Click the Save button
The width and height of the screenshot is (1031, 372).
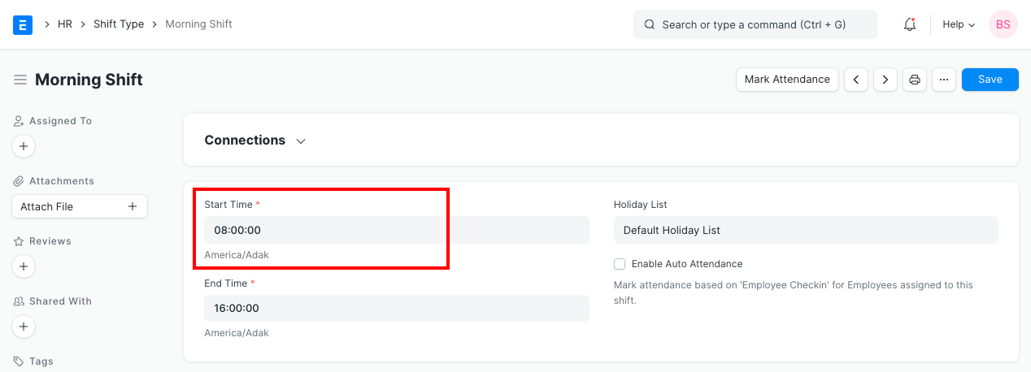(990, 80)
